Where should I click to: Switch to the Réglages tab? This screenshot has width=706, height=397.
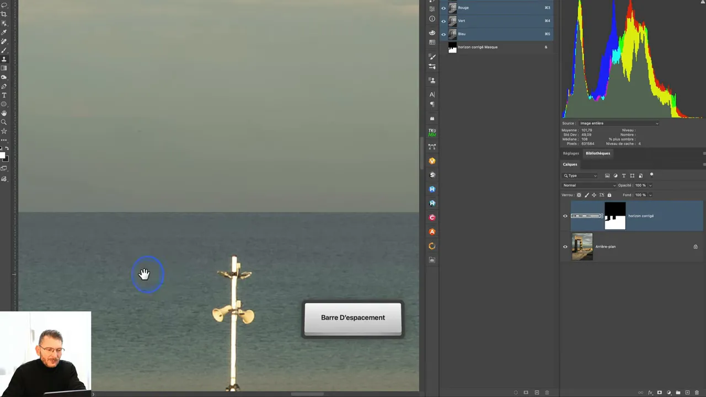[x=571, y=153]
